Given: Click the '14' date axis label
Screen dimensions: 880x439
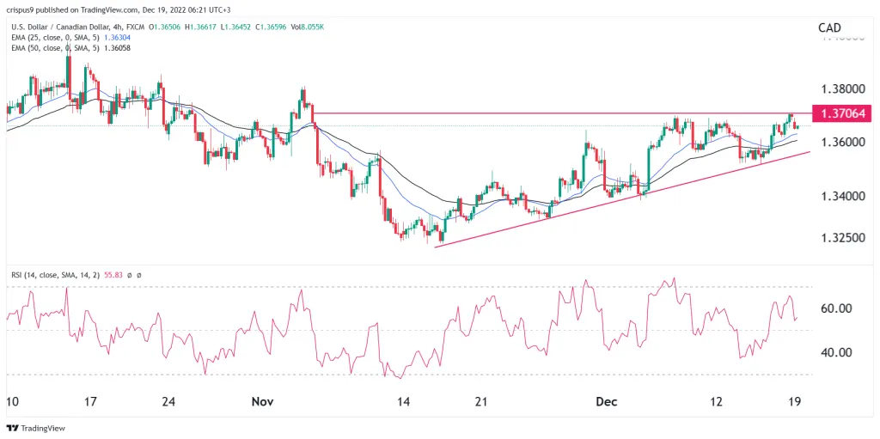Looking at the screenshot, I should [403, 402].
